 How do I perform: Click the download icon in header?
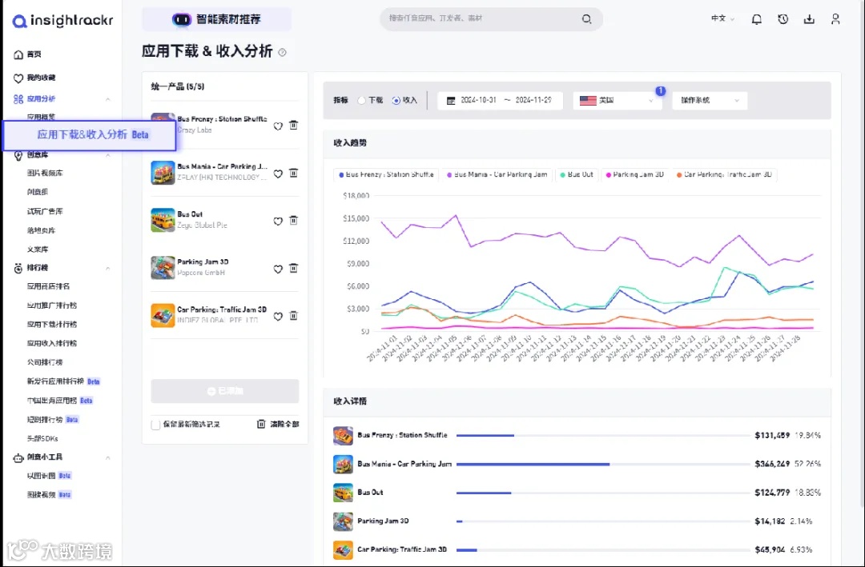pyautogui.click(x=809, y=19)
